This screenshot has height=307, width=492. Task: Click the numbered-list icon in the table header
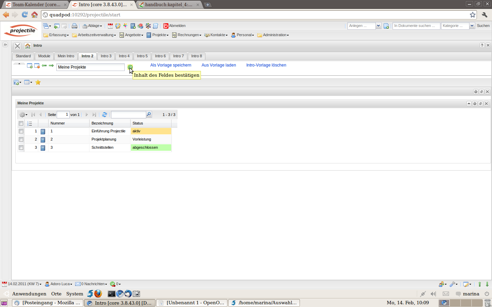[x=30, y=123]
